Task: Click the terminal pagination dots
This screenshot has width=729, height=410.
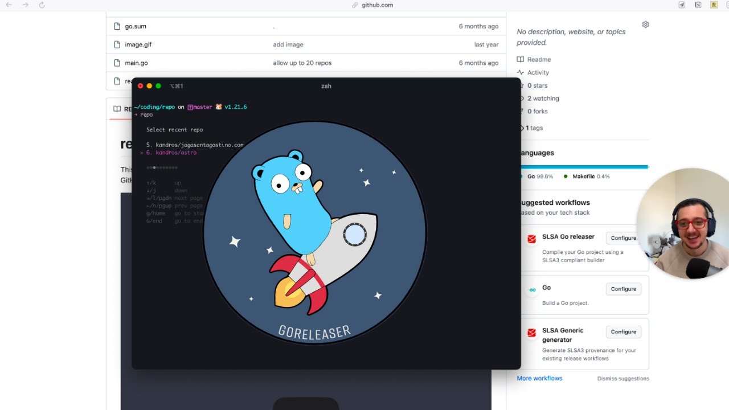Action: (162, 167)
